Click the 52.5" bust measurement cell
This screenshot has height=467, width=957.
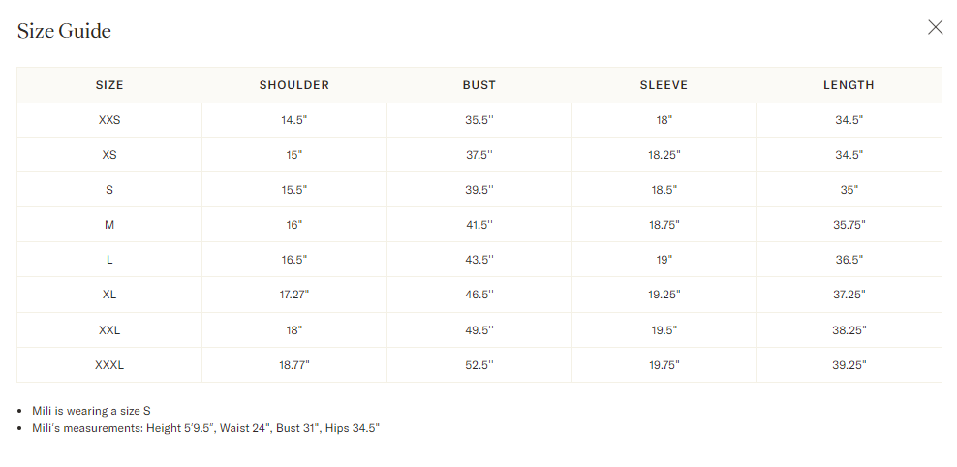click(x=479, y=365)
